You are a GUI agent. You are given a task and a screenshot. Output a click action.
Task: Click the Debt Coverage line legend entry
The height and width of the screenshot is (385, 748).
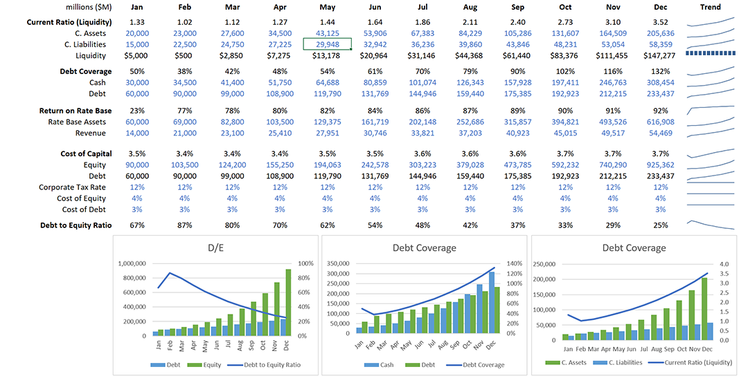(x=475, y=365)
